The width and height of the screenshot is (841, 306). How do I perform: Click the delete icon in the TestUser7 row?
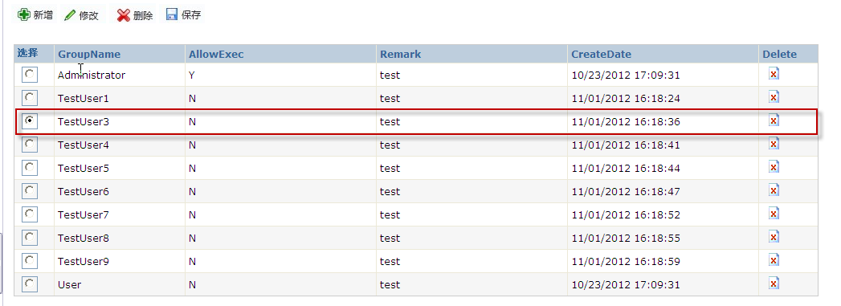[x=774, y=214]
